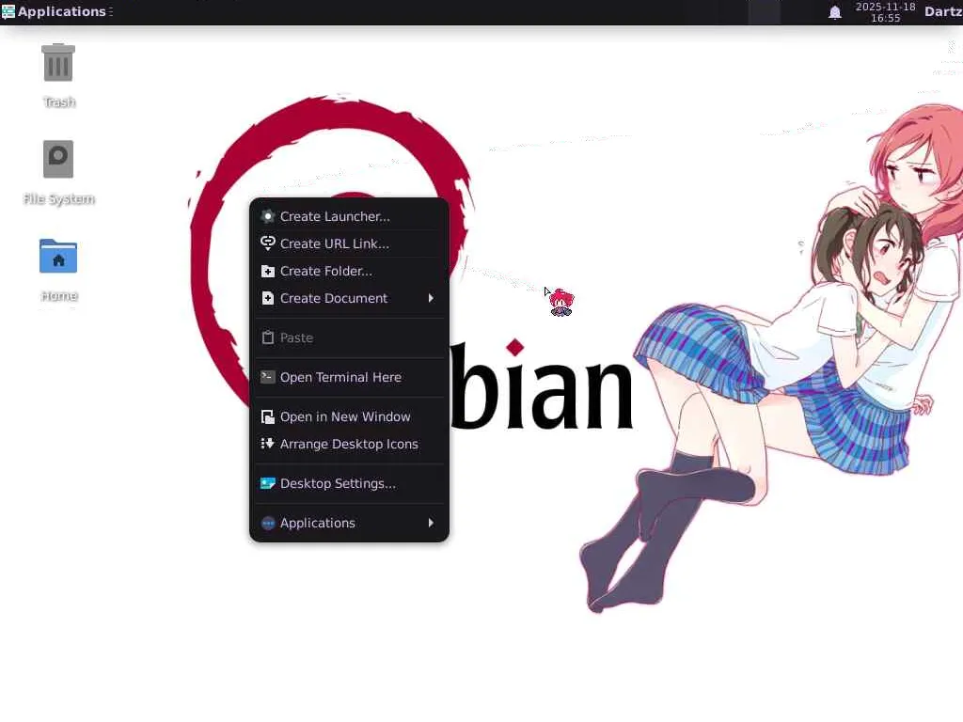Screen dimensions: 963x722
Task: Click the "File System" label text
Action: [x=59, y=199]
